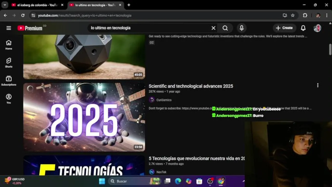Open the Create menu
Viewport: 332px width, 187px height.
click(x=284, y=28)
